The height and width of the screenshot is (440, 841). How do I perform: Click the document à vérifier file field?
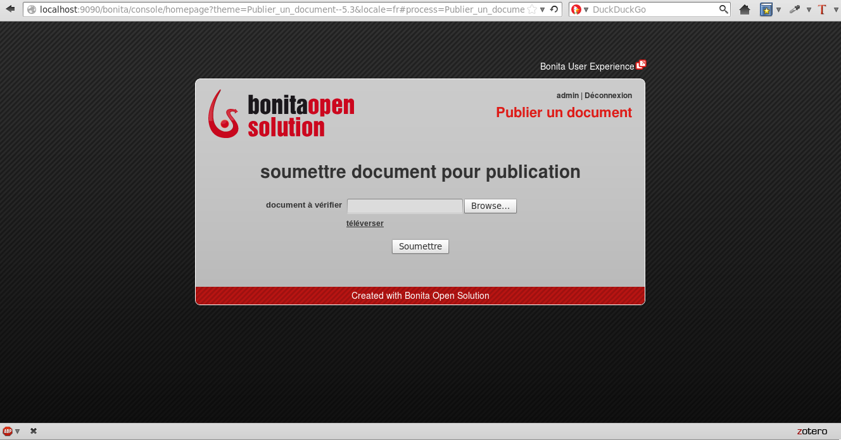pos(405,206)
